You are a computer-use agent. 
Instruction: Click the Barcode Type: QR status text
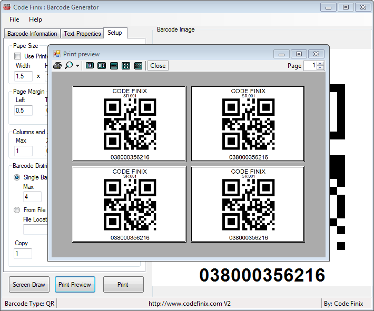pos(29,304)
